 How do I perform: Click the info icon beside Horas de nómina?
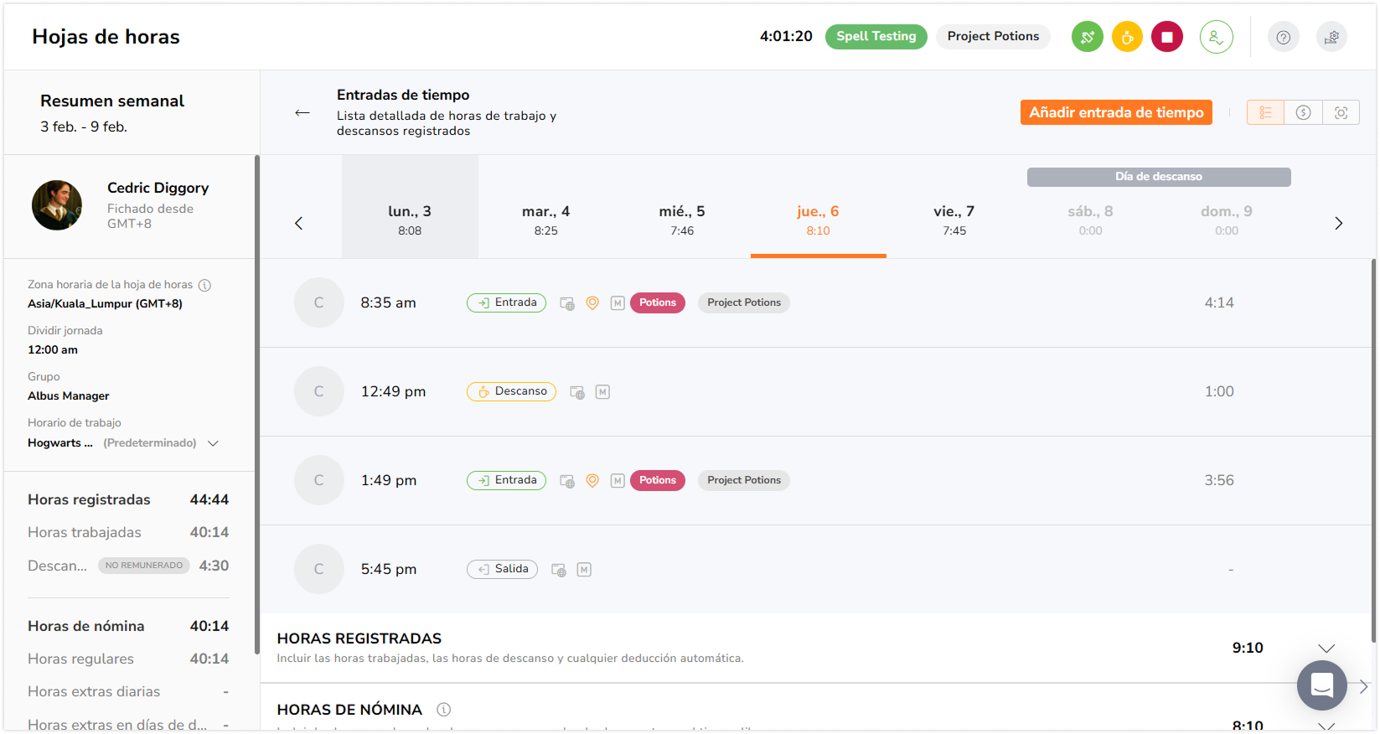444,710
